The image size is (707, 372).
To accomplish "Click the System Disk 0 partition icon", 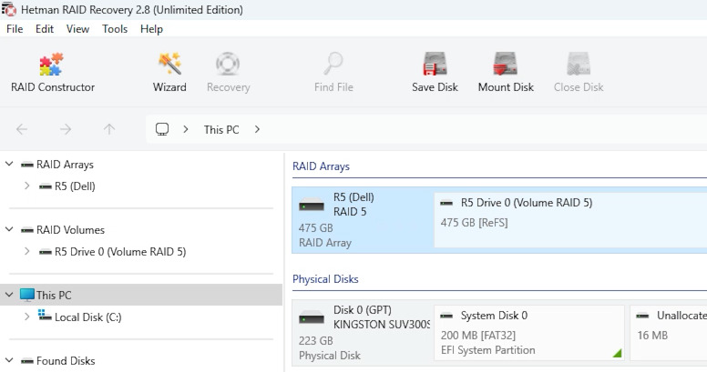I will (x=446, y=316).
